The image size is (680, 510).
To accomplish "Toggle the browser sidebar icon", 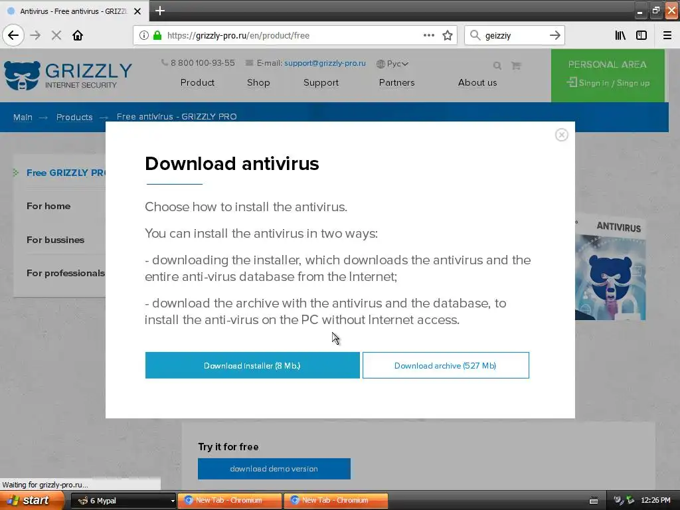I will [641, 36].
